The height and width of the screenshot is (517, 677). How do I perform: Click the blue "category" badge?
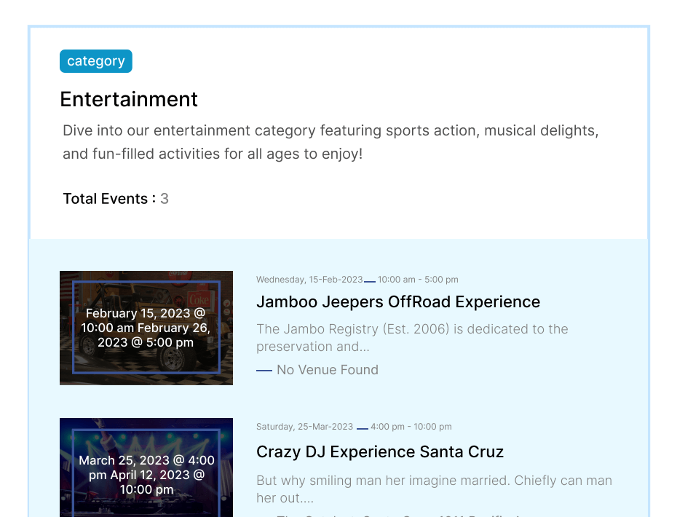[96, 61]
